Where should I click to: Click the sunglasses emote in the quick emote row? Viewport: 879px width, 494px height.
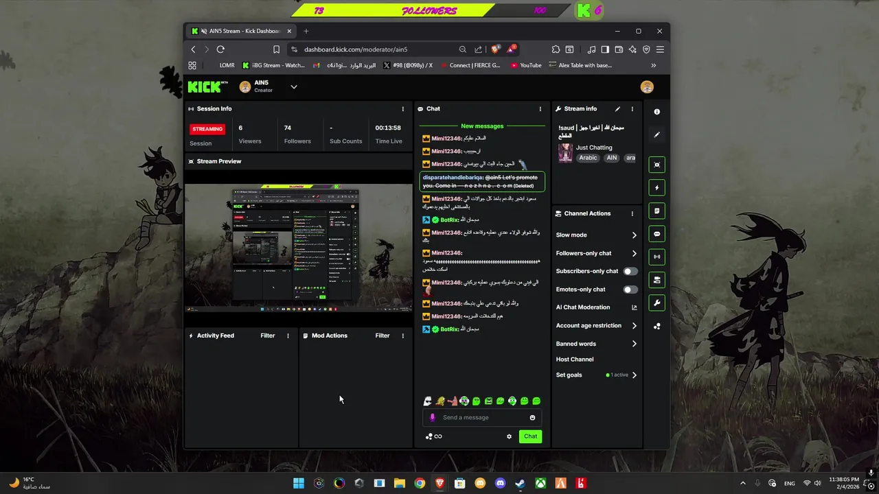pyautogui.click(x=426, y=401)
